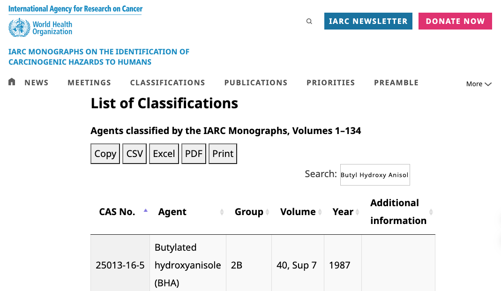
Task: Sort the Year column
Action: click(x=357, y=212)
